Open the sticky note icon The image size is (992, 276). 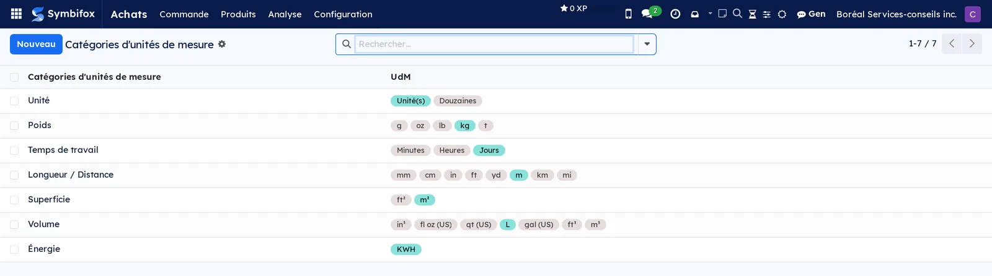point(722,13)
